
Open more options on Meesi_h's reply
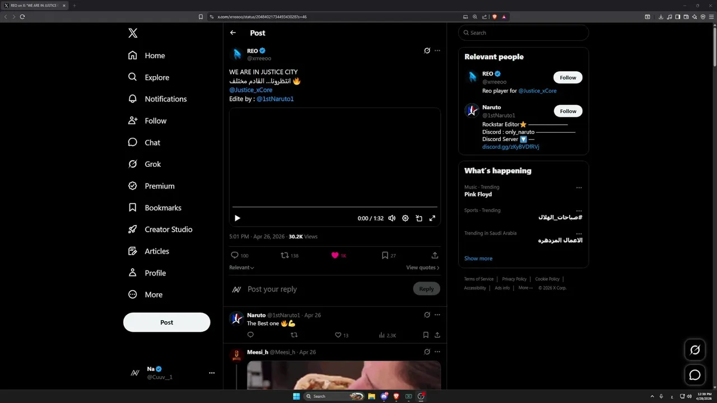(x=437, y=352)
